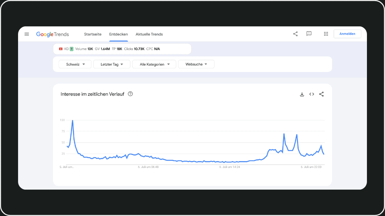Click the 25 y-axis label
385x216 pixels.
[63, 154]
